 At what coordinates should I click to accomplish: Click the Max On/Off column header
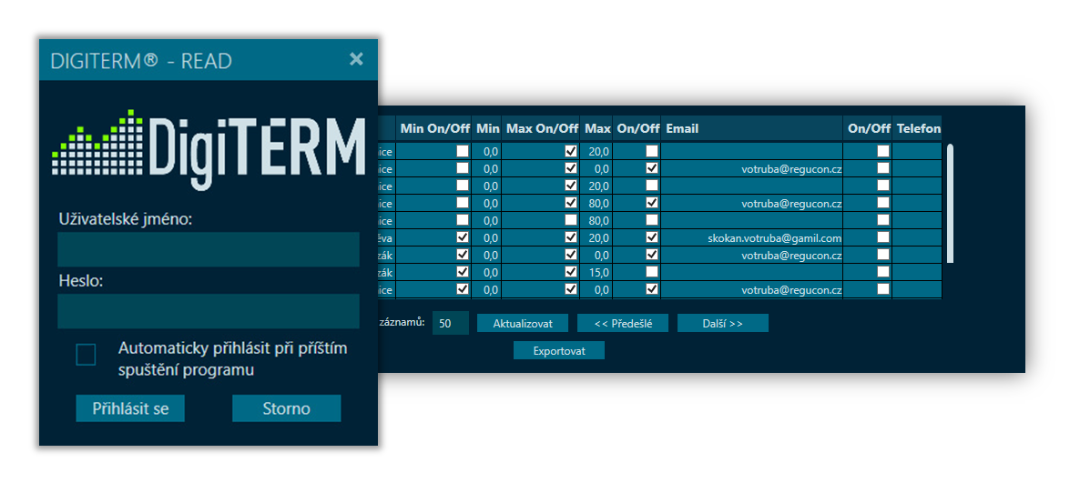coord(542,128)
